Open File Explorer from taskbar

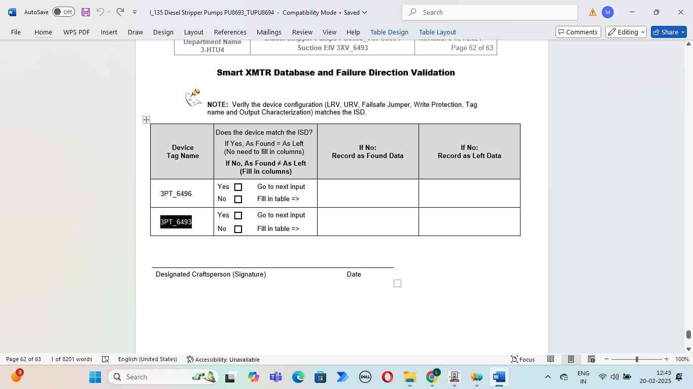click(x=409, y=377)
